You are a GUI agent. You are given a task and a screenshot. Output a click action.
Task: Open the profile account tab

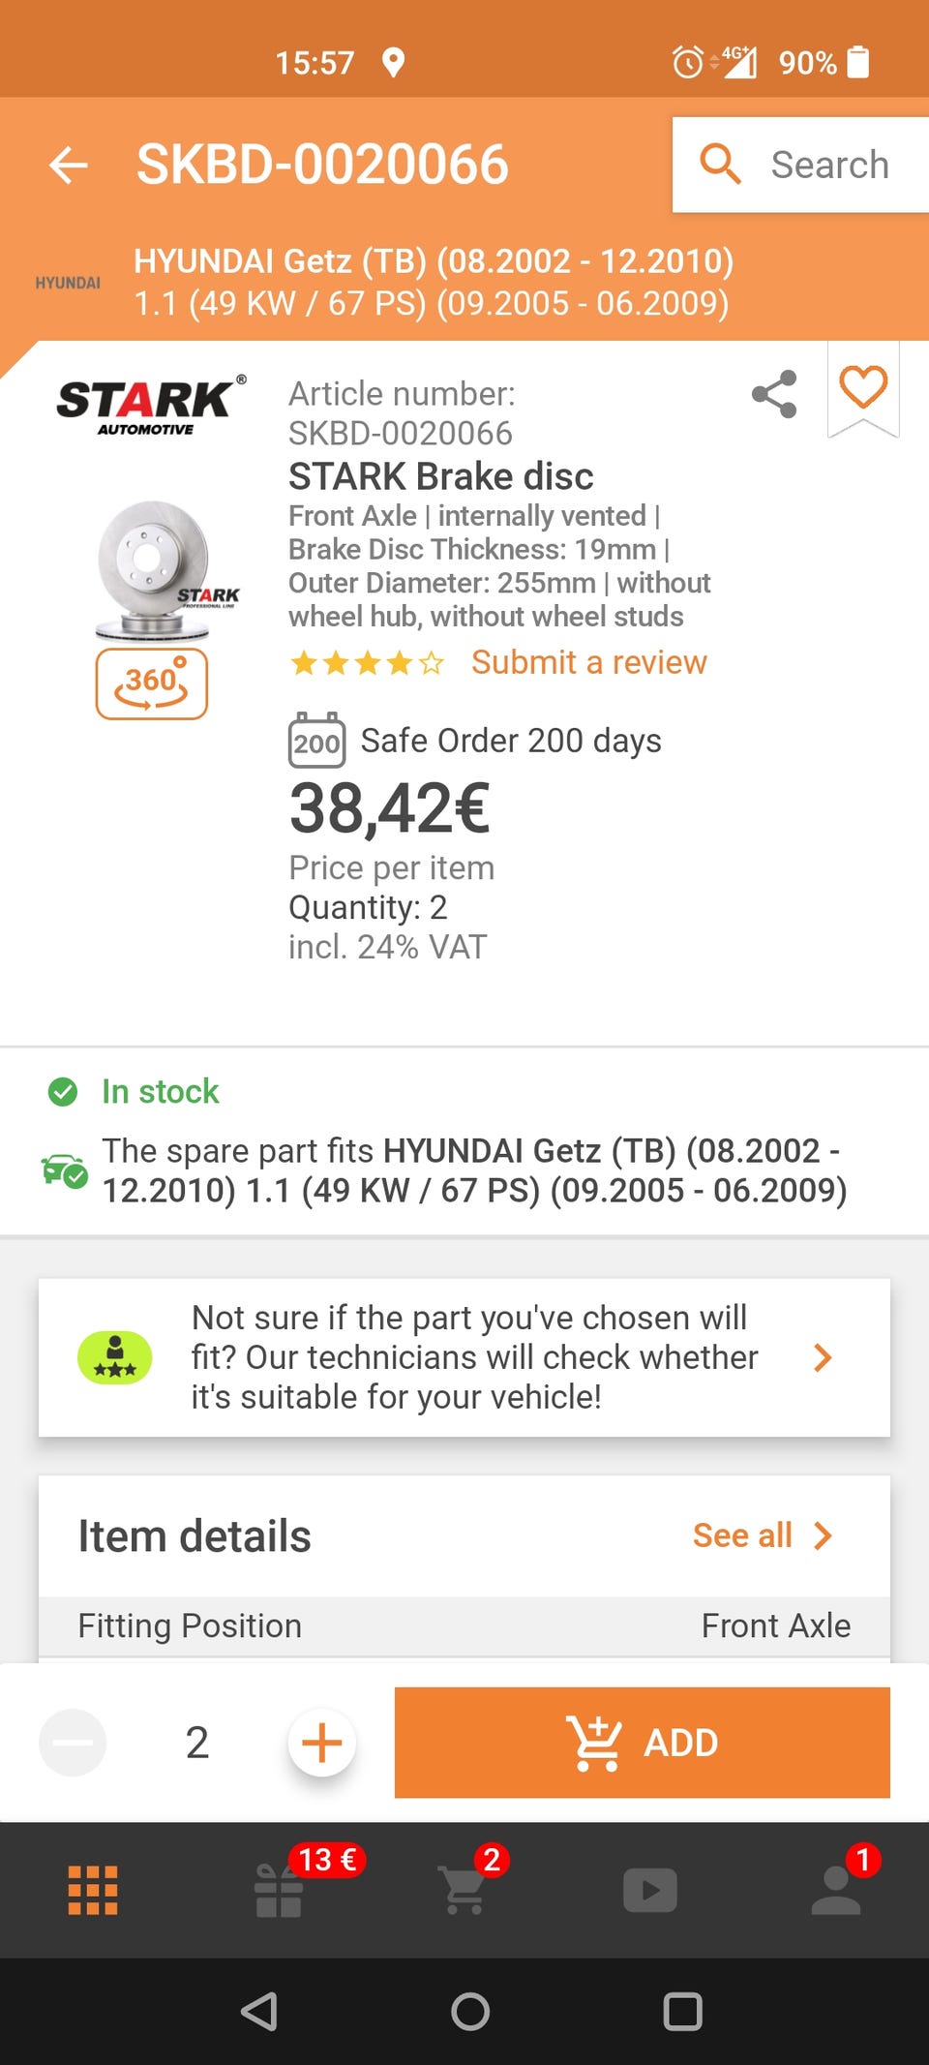coord(836,1890)
